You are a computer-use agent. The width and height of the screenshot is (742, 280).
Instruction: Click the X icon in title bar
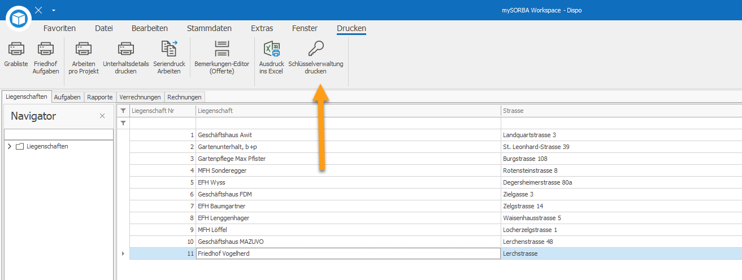pos(38,10)
